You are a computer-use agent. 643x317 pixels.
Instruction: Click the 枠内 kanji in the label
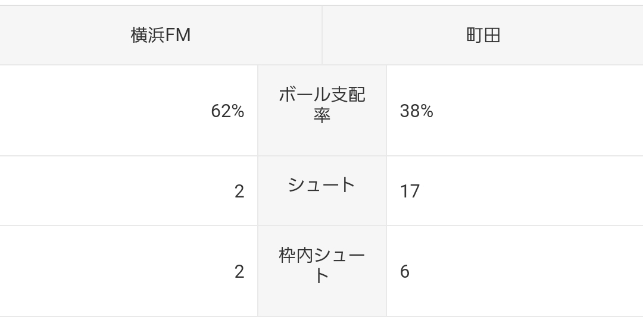pos(296,256)
